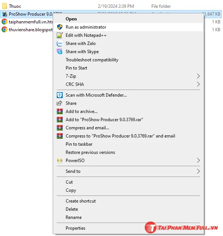Expand the CRC SHA submenu arrow
The image size is (223, 236).
(x=199, y=84)
